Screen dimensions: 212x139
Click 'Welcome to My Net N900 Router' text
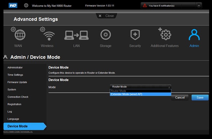point(52,6)
